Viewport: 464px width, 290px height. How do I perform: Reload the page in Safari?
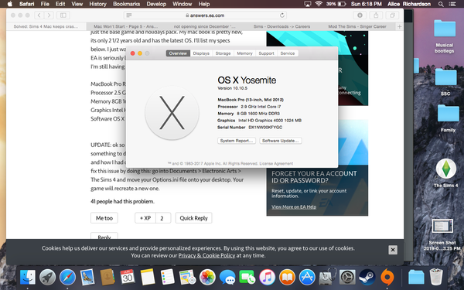coord(282,15)
